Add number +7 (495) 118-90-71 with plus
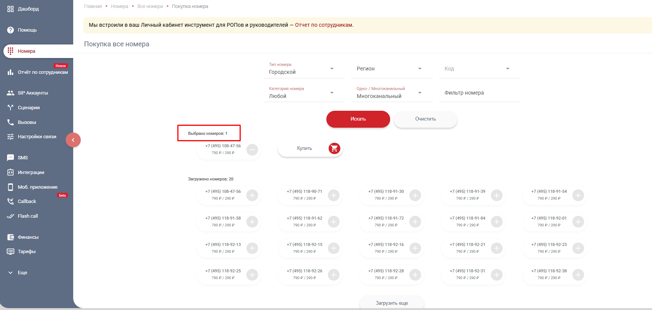The height and width of the screenshot is (310, 652). 334,195
